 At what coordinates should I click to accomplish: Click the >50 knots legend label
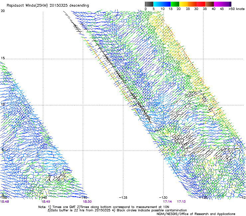pyautogui.click(x=236, y=9)
